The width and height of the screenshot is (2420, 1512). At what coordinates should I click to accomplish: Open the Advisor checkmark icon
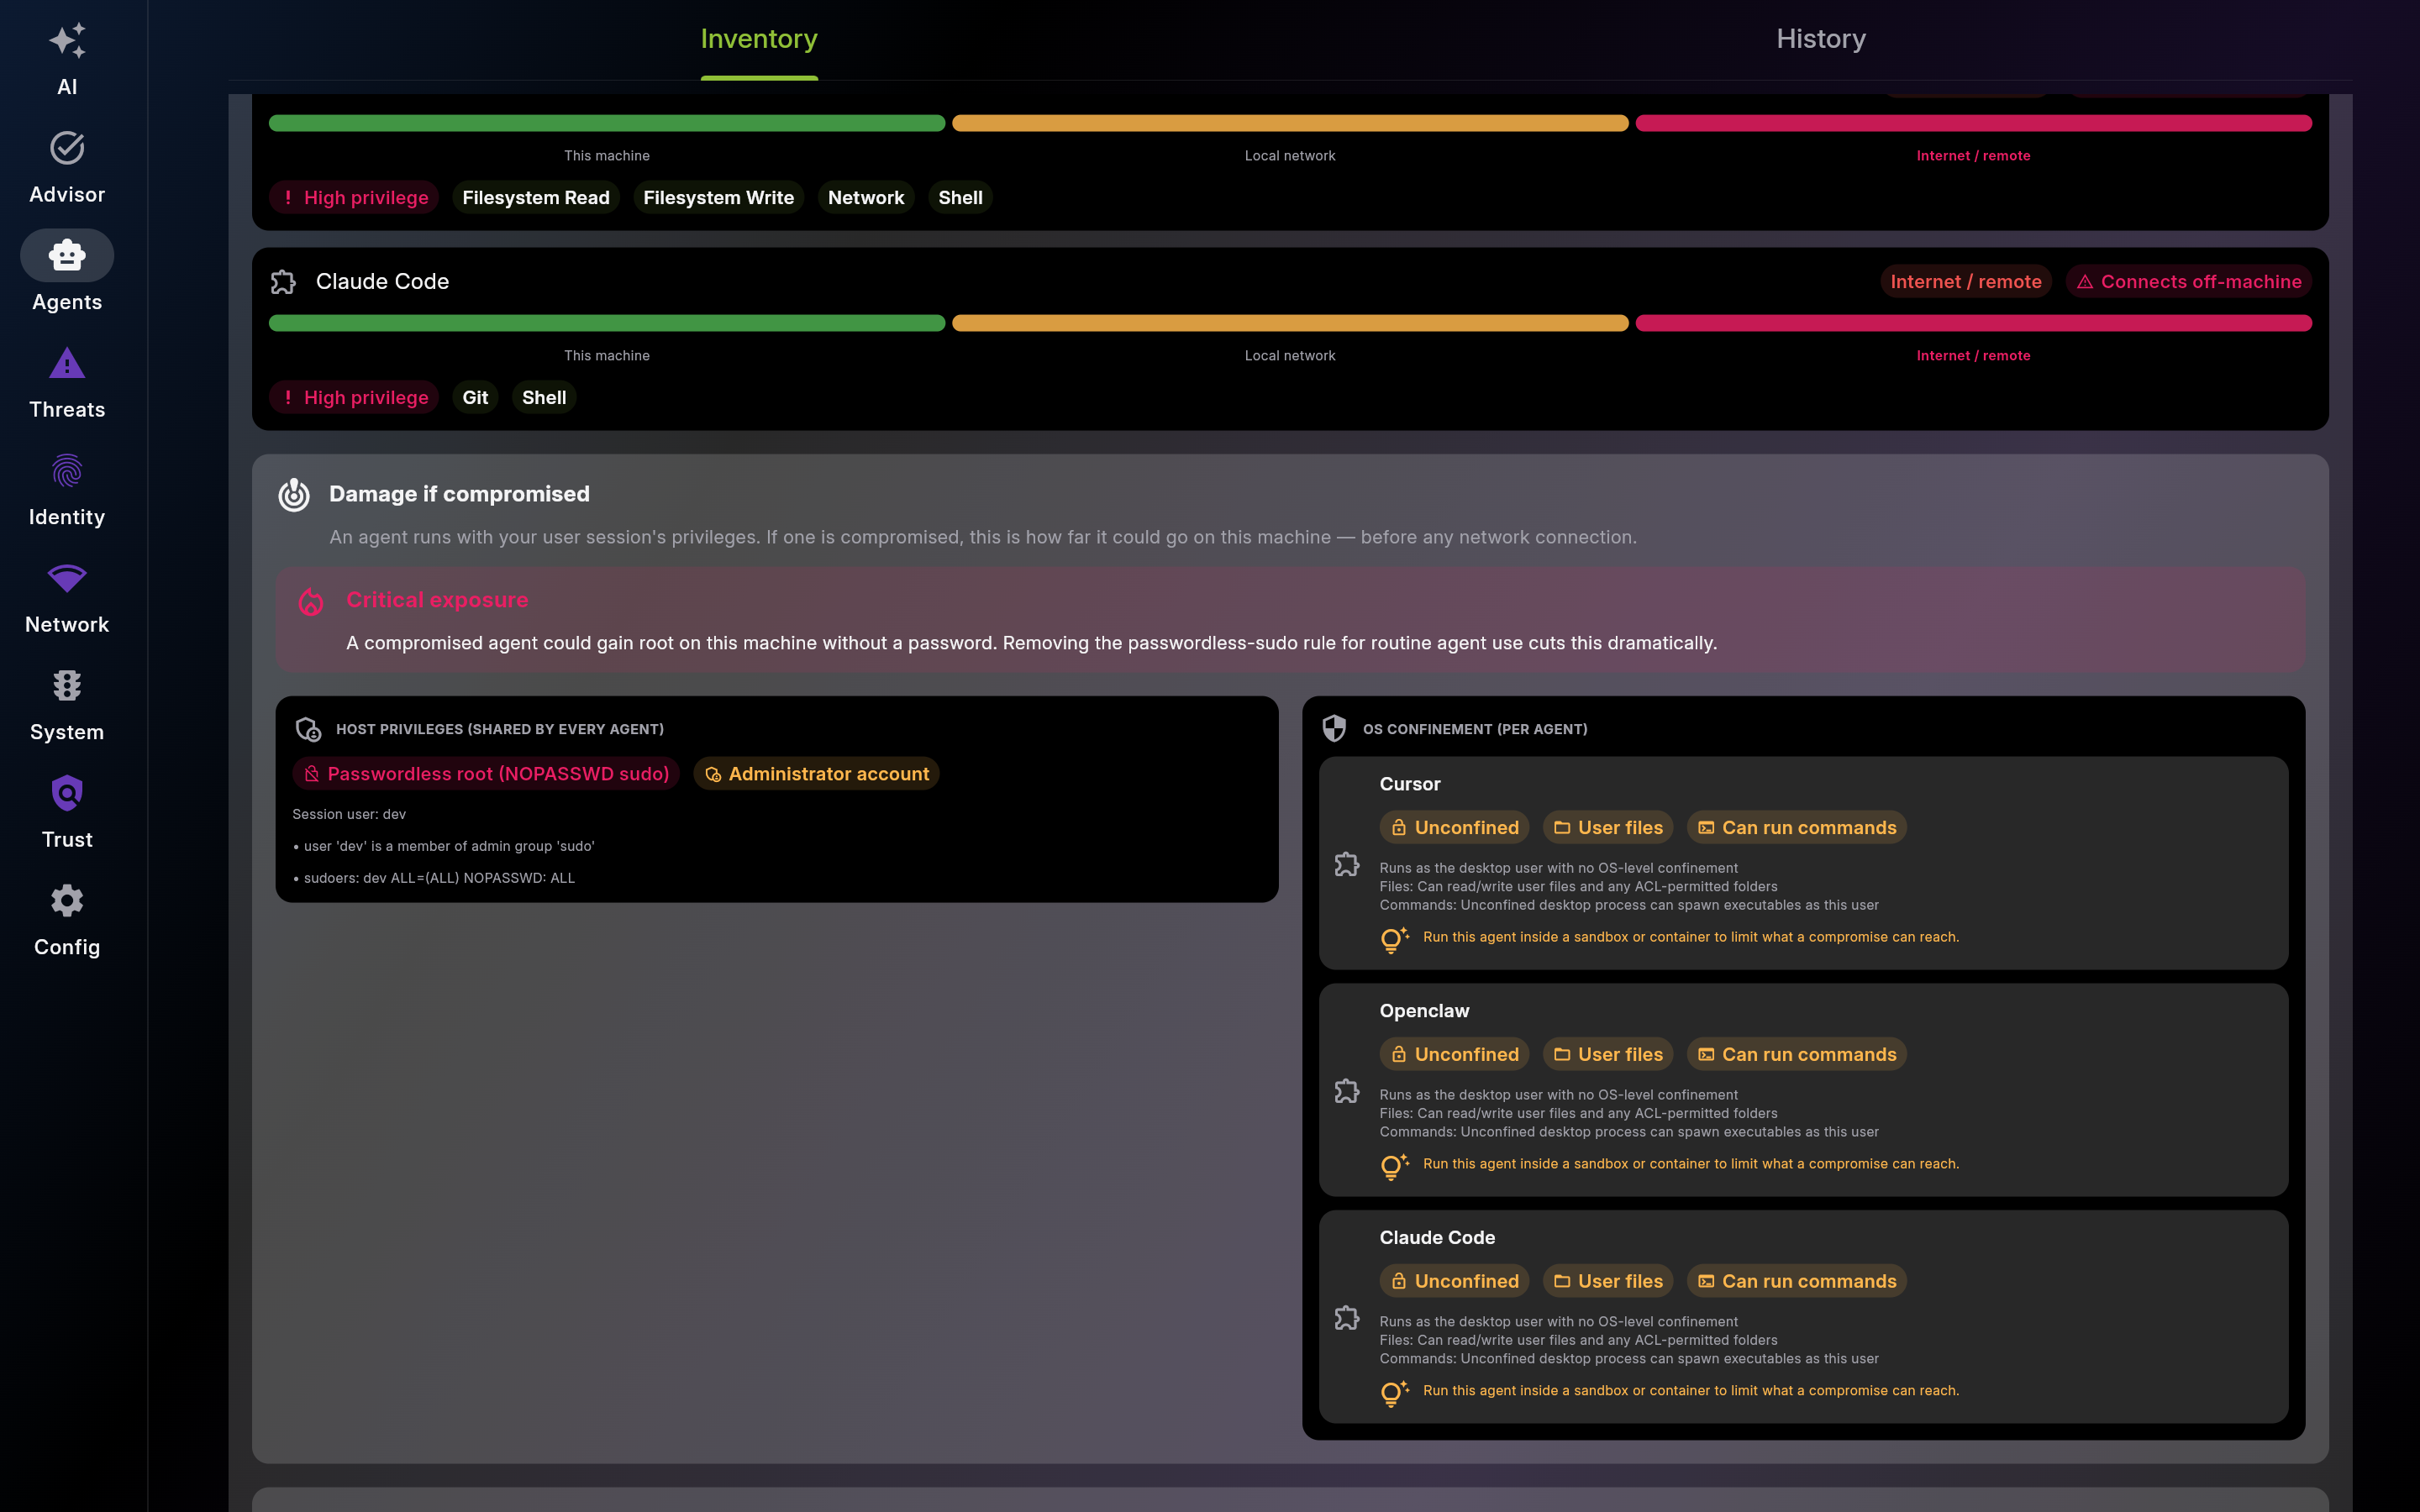pyautogui.click(x=67, y=148)
